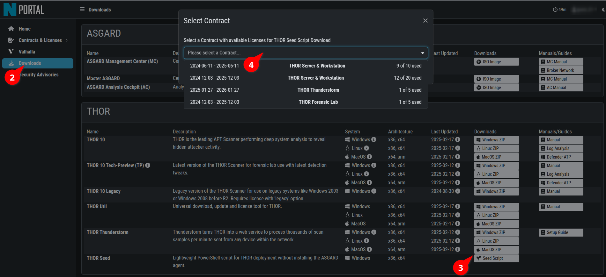Download THOR 10 Legacy Windows ZIP
The width and height of the screenshot is (606, 277).
pyautogui.click(x=496, y=191)
